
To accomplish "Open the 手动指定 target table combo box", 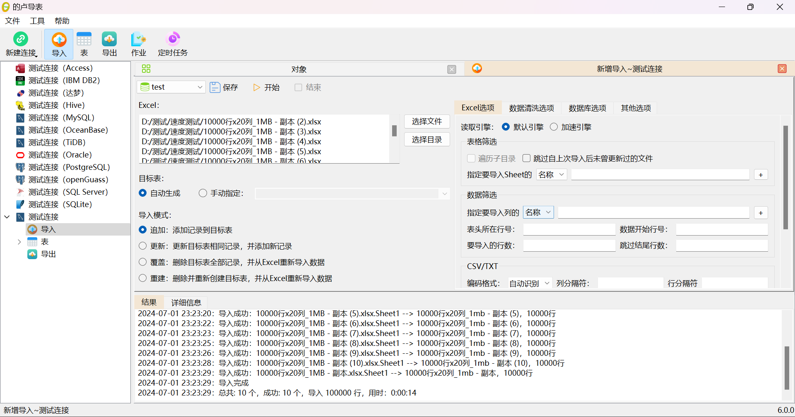I will click(352, 193).
